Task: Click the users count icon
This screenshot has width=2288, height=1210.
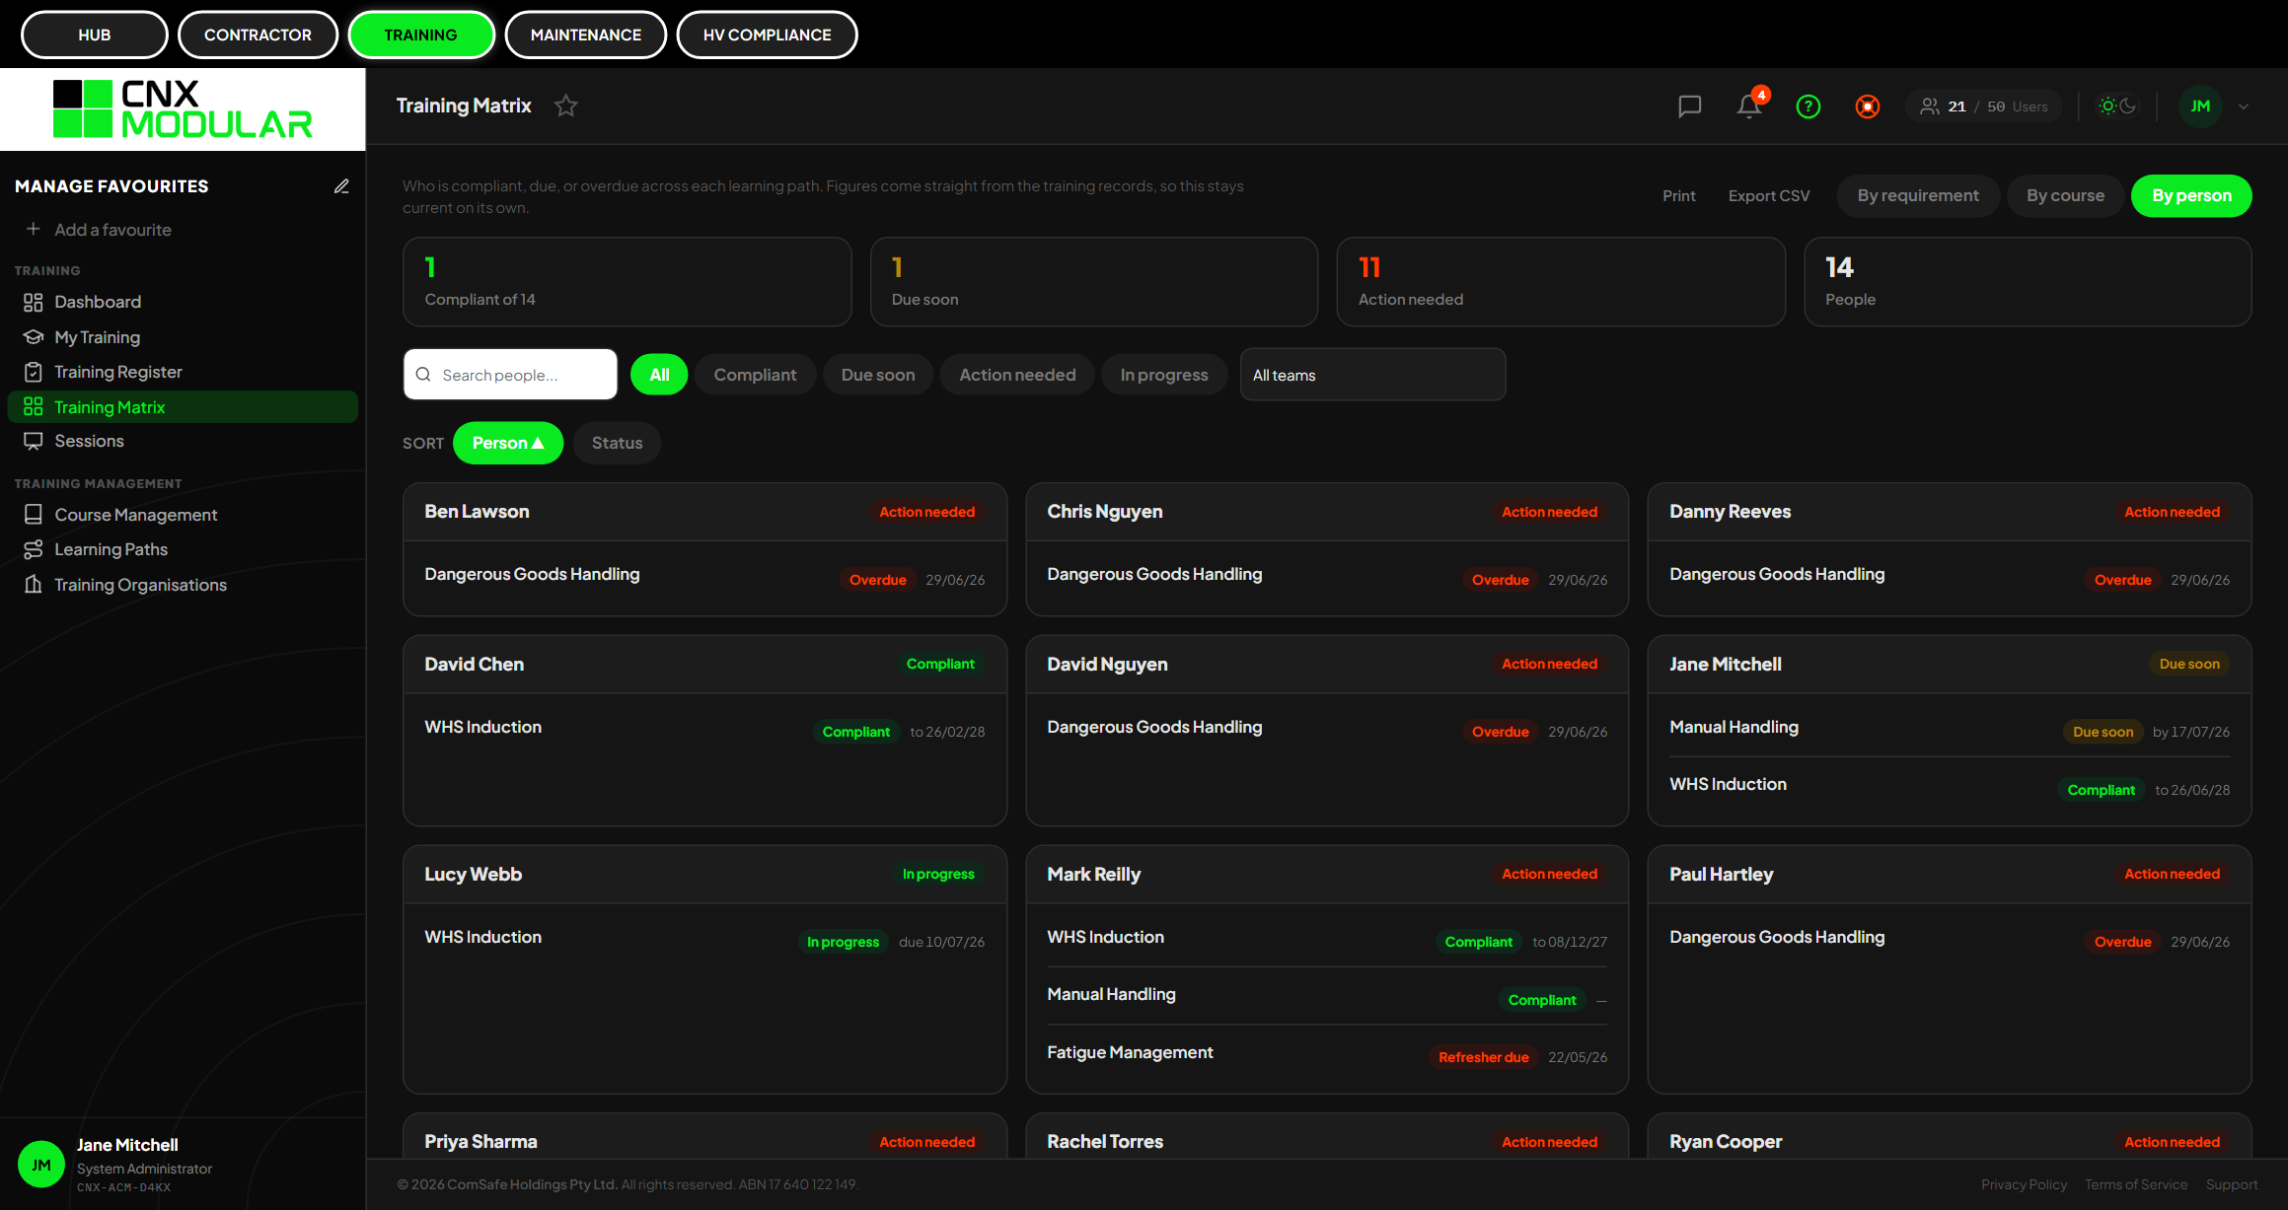Action: (x=1929, y=107)
